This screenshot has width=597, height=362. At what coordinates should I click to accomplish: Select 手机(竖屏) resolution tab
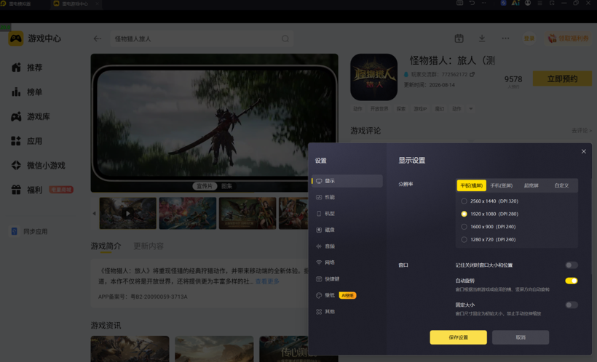[x=501, y=185]
